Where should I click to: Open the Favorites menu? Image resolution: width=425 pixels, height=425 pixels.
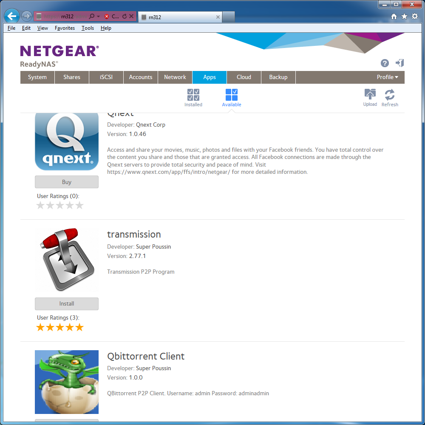[x=65, y=28]
